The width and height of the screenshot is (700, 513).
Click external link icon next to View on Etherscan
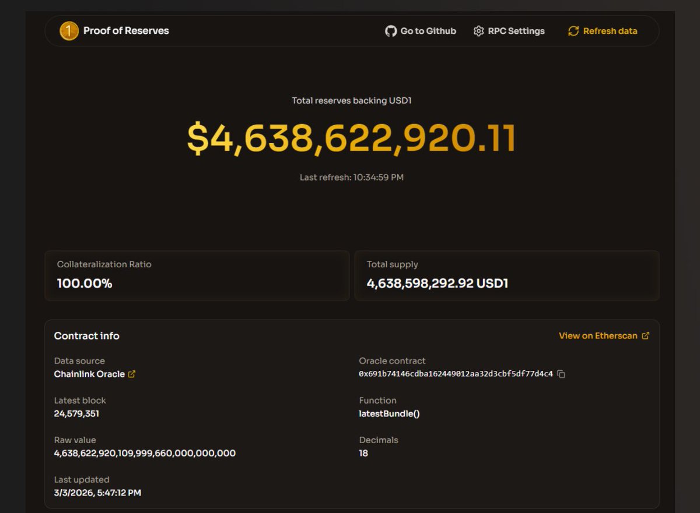pos(645,336)
